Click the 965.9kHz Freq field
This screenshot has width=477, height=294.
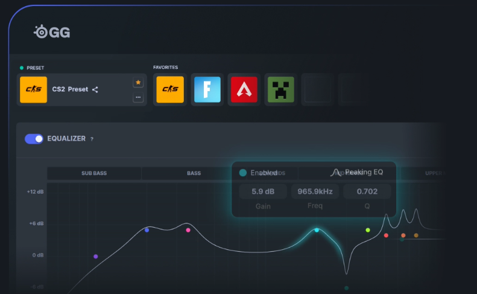coord(315,192)
